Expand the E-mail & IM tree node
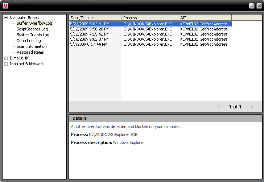Screen dimensions: 264x182 pos(6,58)
